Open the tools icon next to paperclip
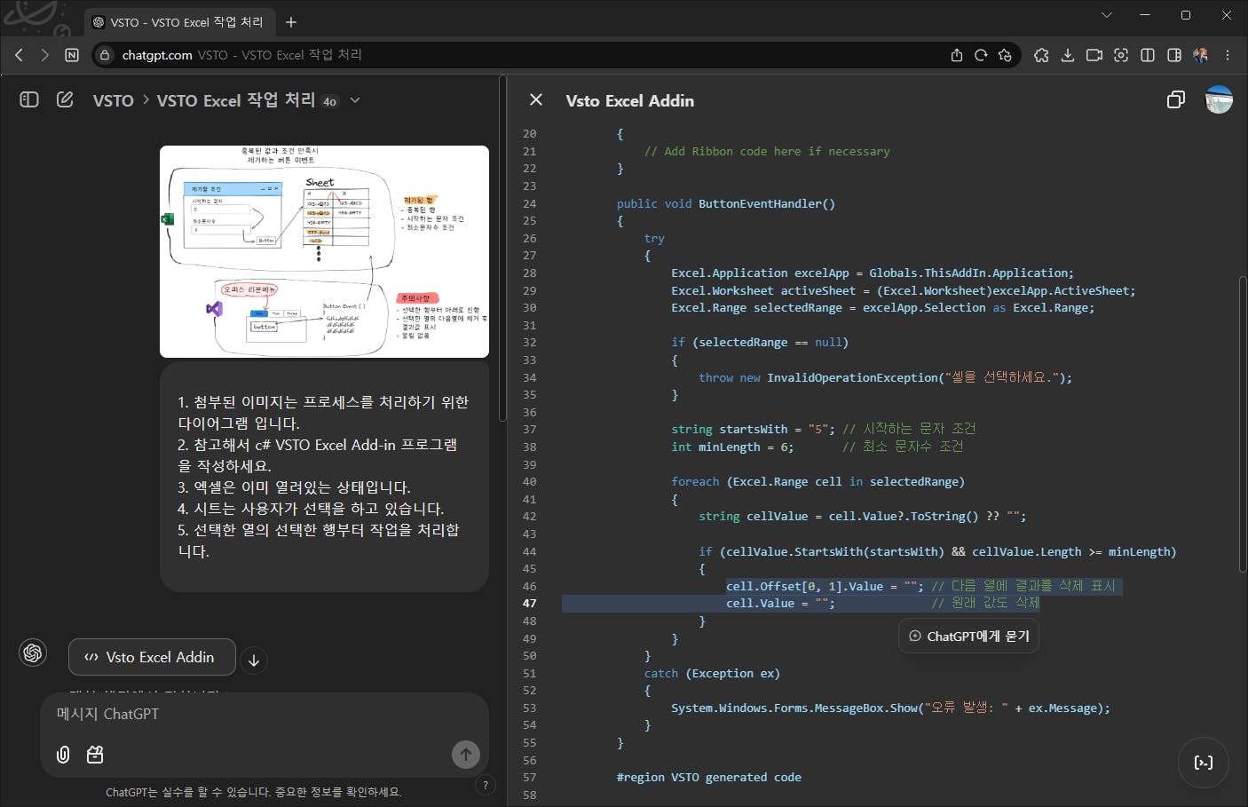 [95, 755]
